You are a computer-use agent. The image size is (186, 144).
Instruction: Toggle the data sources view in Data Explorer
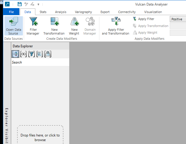[x=15, y=54]
